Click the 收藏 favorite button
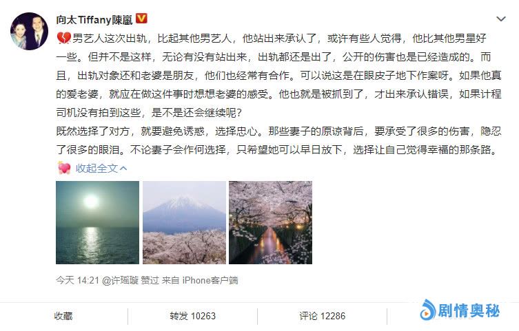 click(63, 316)
